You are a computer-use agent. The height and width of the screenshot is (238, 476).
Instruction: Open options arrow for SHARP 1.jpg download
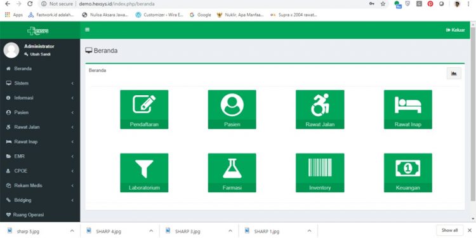coord(309,231)
